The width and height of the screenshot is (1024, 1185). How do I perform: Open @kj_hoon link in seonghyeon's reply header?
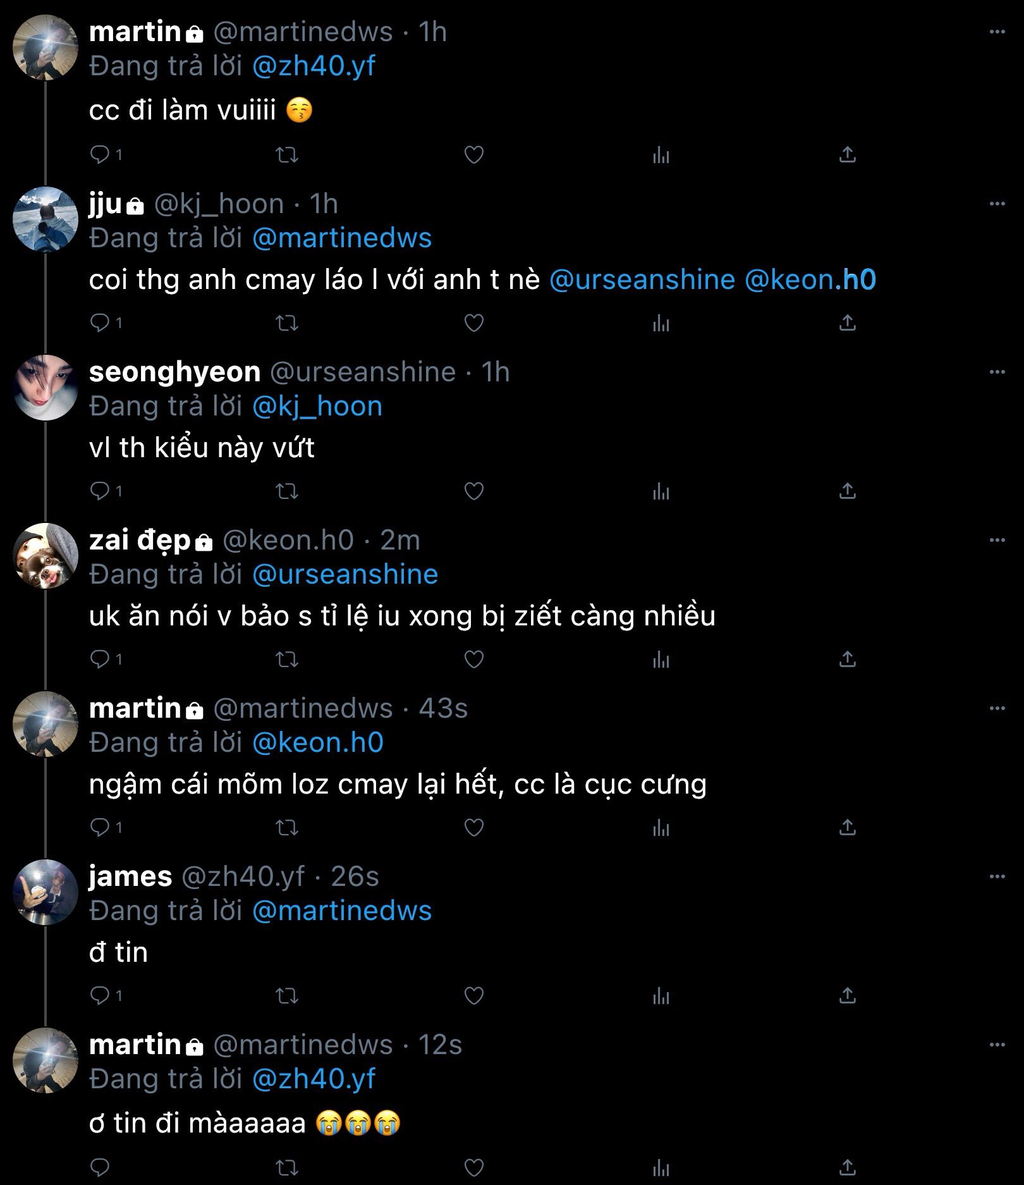point(317,407)
